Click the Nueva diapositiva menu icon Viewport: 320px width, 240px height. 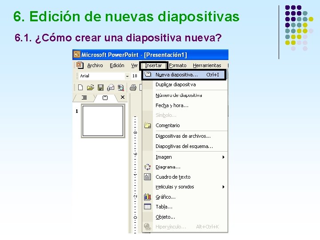click(148, 74)
